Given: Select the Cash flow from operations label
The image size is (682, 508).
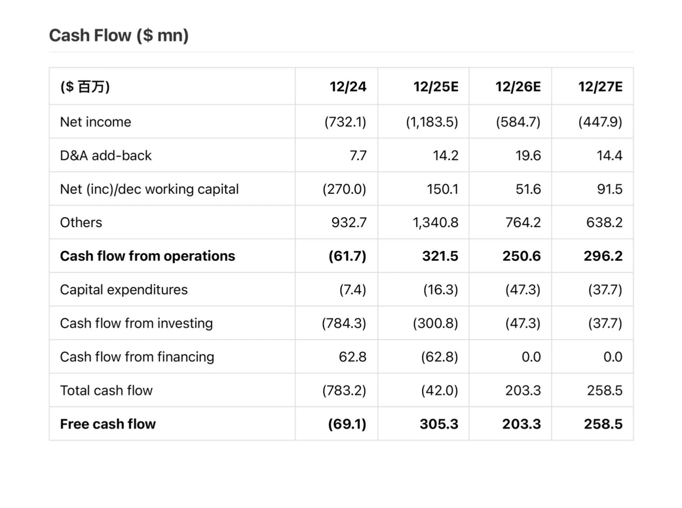Looking at the screenshot, I should (148, 256).
